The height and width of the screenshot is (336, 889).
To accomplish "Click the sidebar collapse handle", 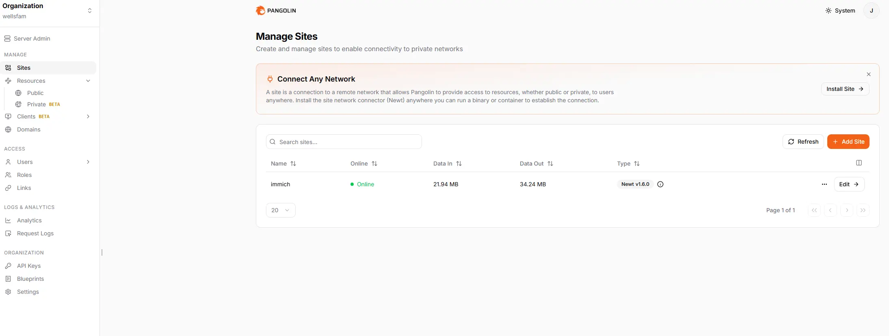I will pyautogui.click(x=102, y=252).
